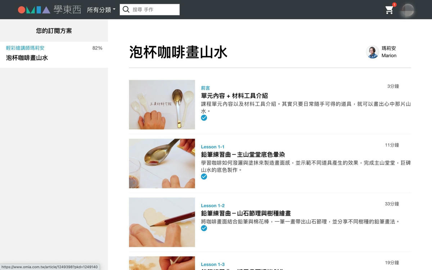Open the shopping cart icon
The image size is (432, 270).
[389, 10]
